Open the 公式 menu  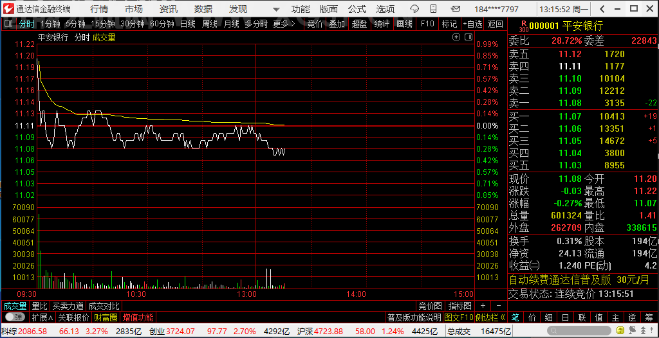[x=357, y=9]
